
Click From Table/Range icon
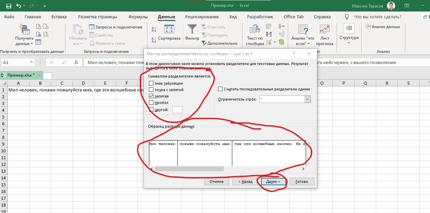38,42
